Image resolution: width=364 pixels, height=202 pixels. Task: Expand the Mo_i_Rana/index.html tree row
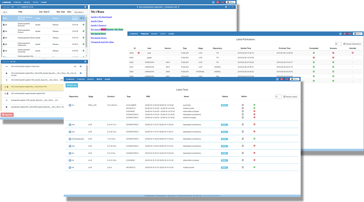[x=5, y=86]
